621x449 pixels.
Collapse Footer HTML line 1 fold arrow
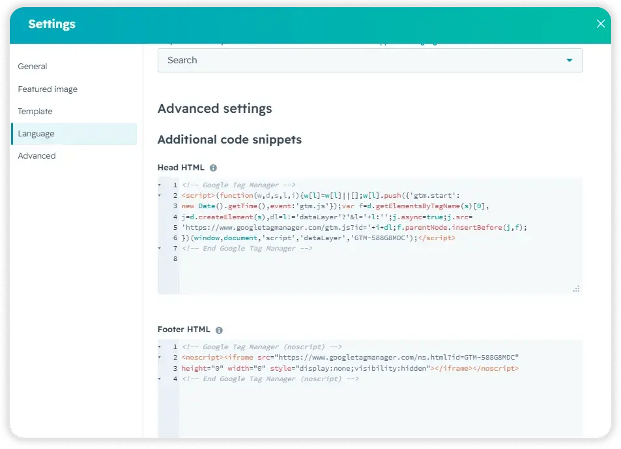[x=160, y=347]
